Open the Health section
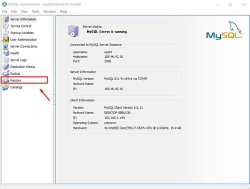Screen dimensions: 250x189 (14, 53)
